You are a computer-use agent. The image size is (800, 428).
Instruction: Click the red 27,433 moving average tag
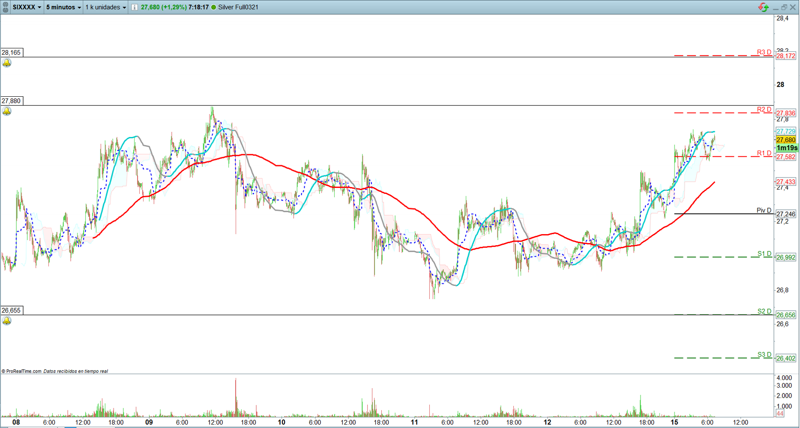[x=786, y=182]
